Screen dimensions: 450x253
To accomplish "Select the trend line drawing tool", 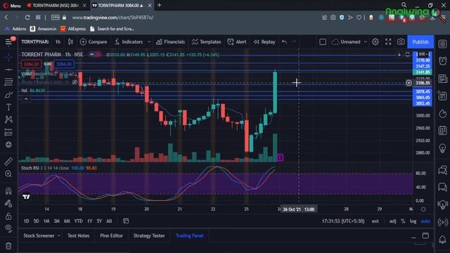I will click(x=8, y=70).
